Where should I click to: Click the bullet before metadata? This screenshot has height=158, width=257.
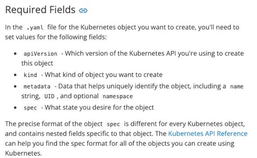click(15, 86)
